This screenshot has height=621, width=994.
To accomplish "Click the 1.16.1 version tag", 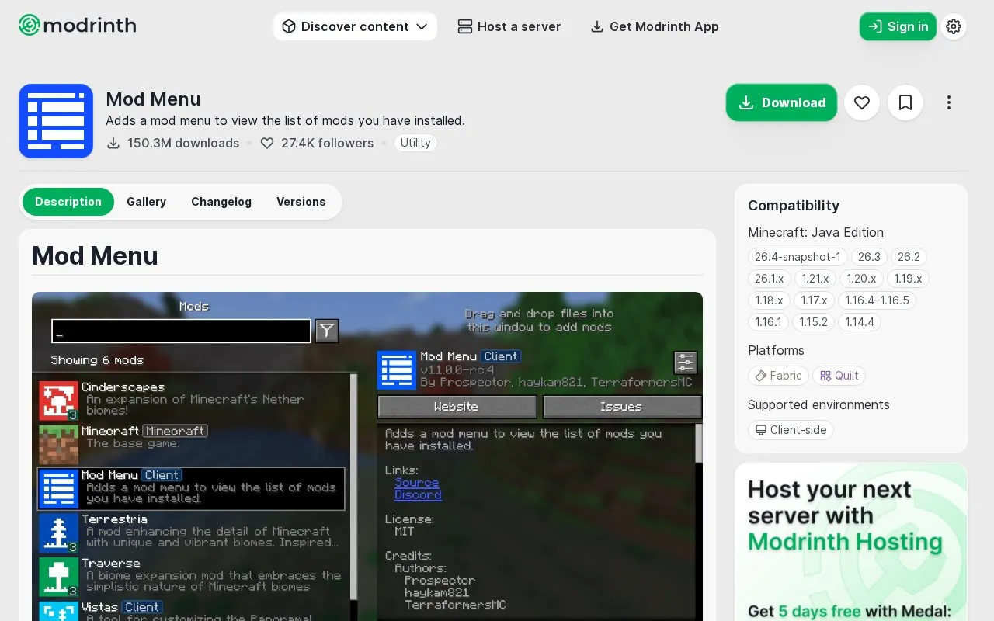I will click(x=768, y=322).
